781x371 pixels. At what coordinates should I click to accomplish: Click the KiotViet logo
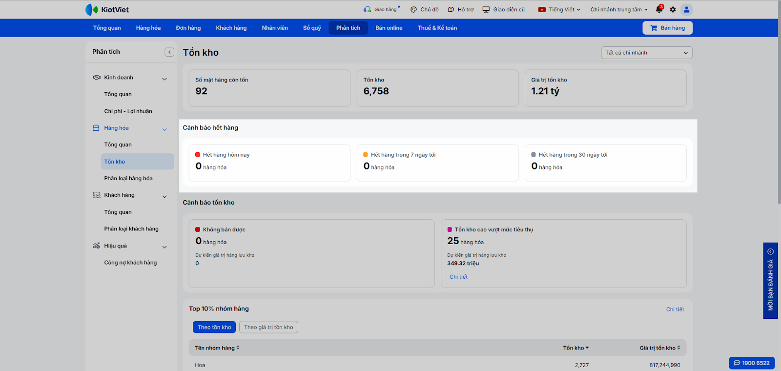click(107, 9)
